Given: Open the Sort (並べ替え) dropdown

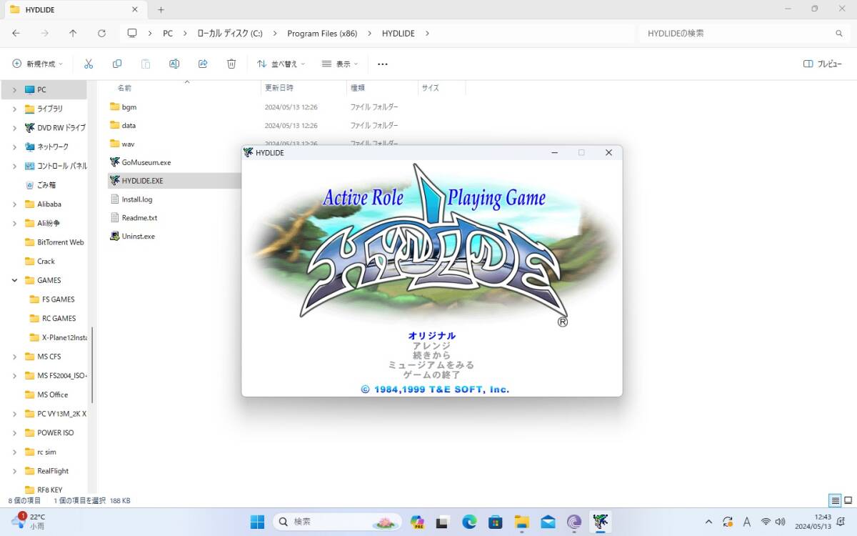Looking at the screenshot, I should click(281, 64).
